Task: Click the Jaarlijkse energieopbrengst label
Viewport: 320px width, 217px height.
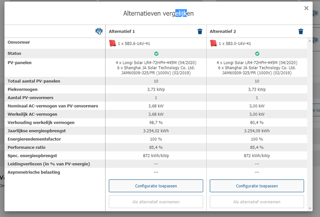Action: pos(37,131)
